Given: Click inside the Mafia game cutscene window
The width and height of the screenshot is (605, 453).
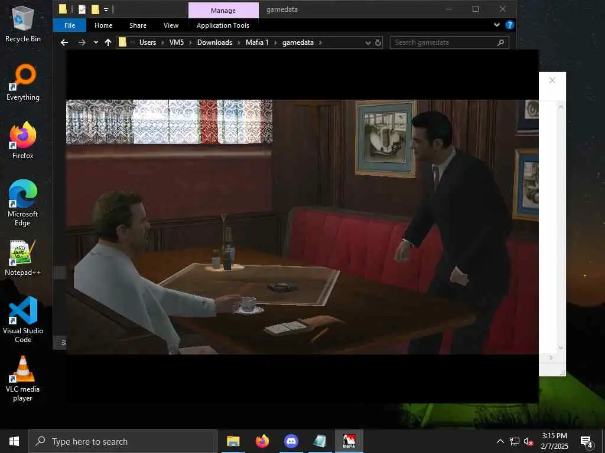Looking at the screenshot, I should click(x=302, y=226).
